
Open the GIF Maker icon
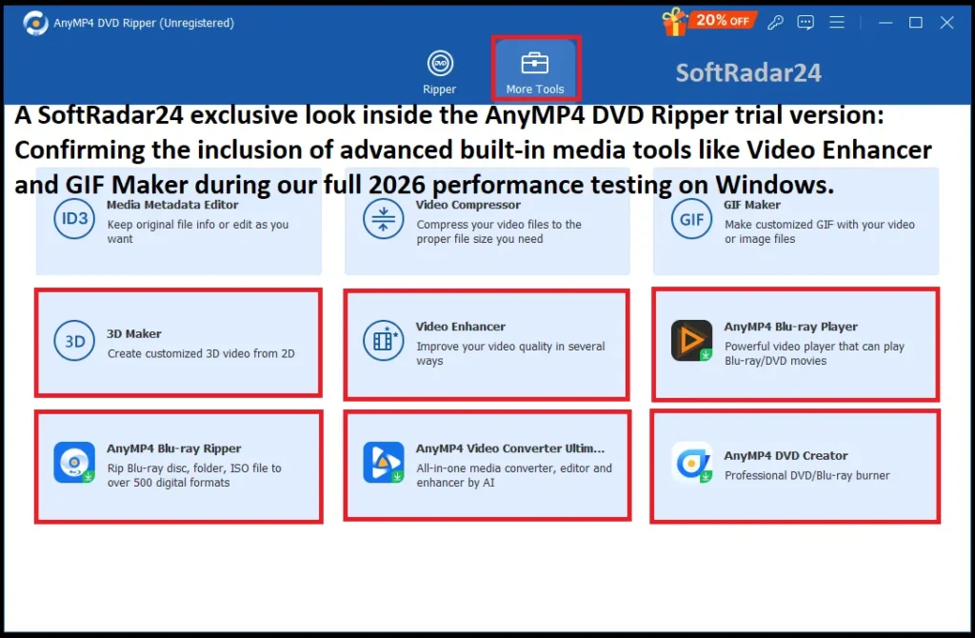pos(691,219)
